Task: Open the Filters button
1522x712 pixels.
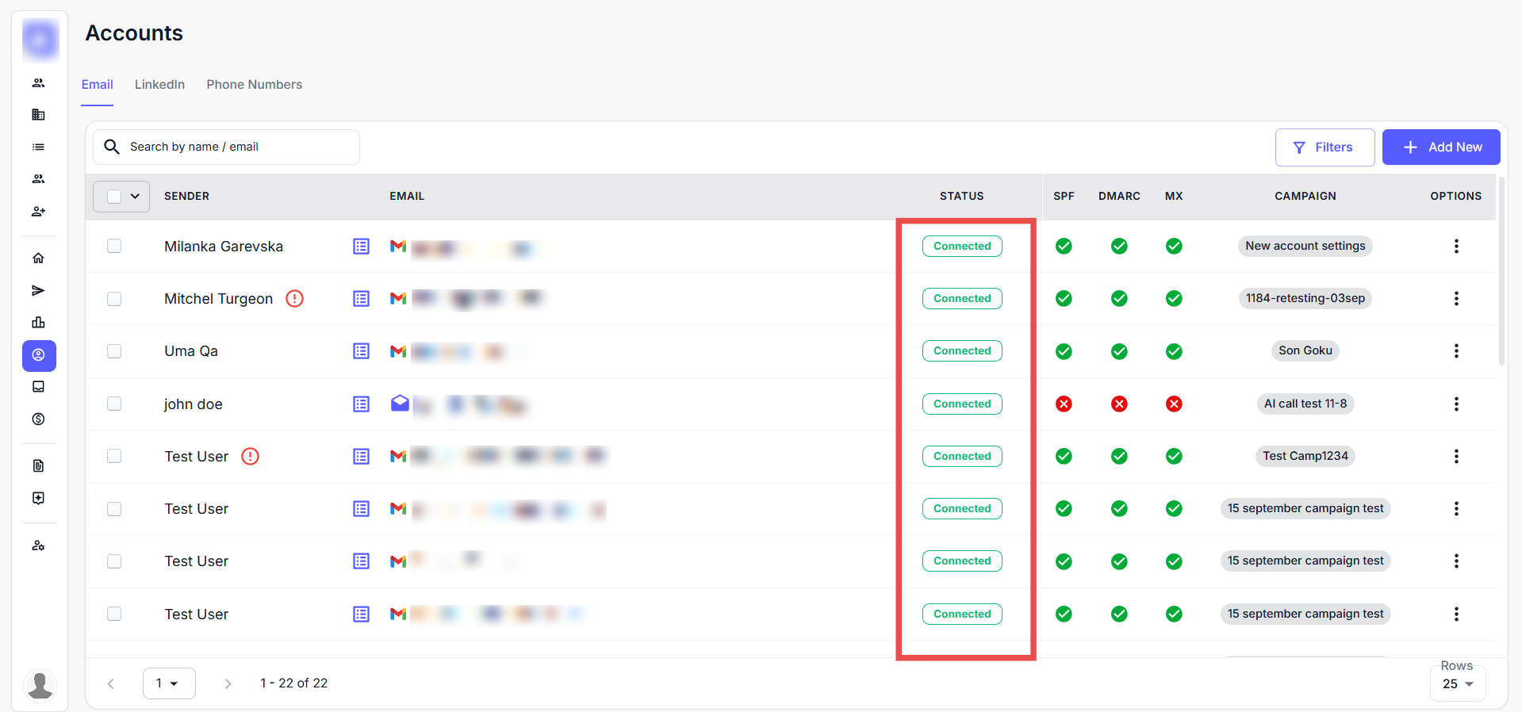Action: click(x=1324, y=147)
